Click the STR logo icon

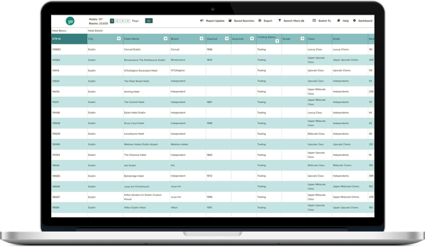tap(70, 21)
